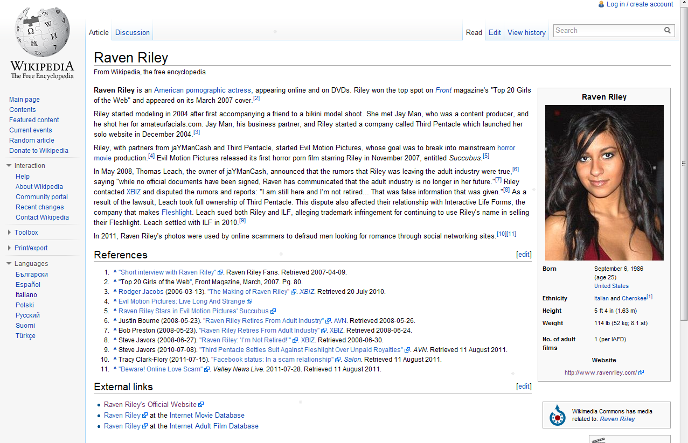Open the Raven Riley infobox photo

[604, 182]
